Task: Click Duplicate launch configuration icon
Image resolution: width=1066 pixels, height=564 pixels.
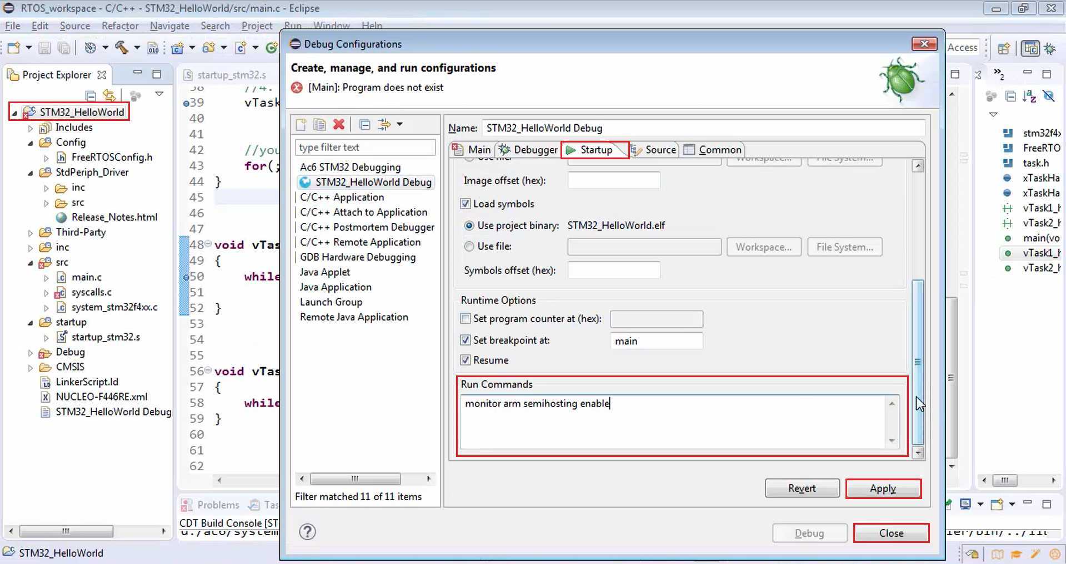Action: coord(319,124)
